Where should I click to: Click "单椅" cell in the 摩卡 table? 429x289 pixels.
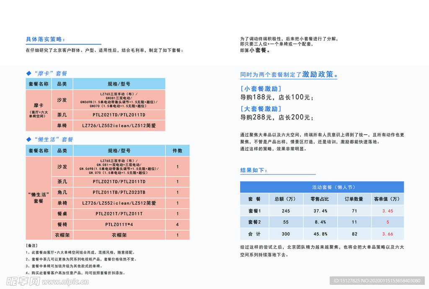62,126
